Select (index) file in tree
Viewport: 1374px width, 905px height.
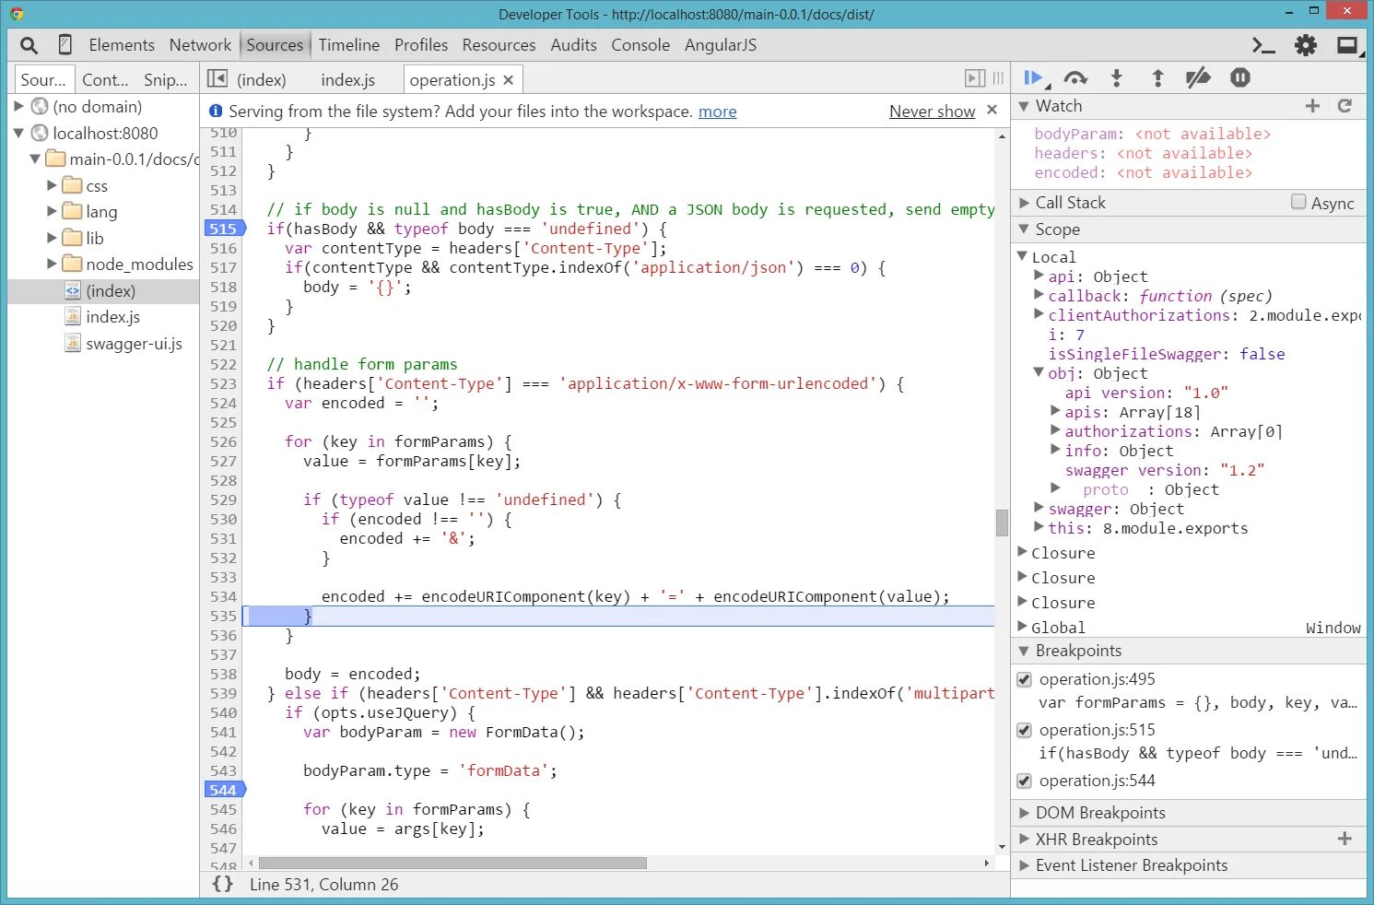[x=111, y=291]
